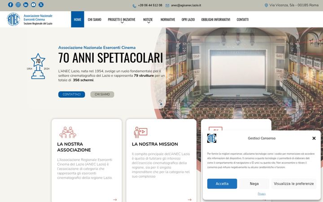Go to the HOME menu item
Viewport: 323px width, 202px height.
[78, 19]
